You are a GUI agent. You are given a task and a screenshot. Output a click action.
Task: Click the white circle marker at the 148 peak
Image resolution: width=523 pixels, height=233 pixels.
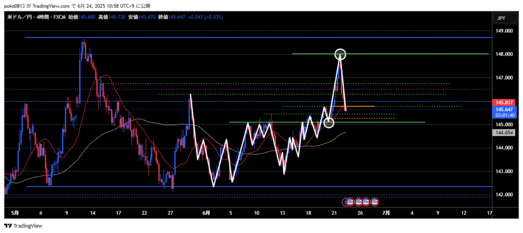(341, 54)
